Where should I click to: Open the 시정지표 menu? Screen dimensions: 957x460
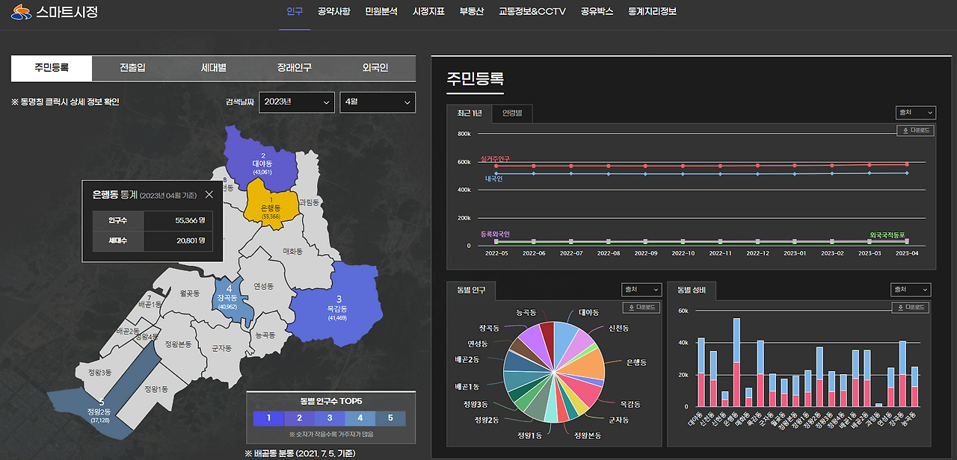[x=428, y=12]
